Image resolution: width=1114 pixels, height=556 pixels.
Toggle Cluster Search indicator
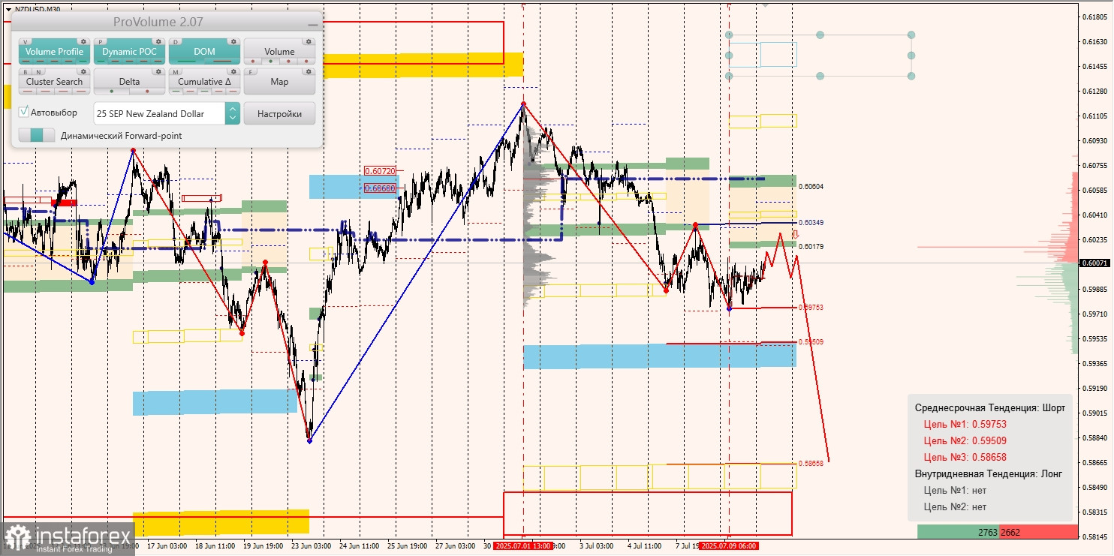click(x=54, y=81)
